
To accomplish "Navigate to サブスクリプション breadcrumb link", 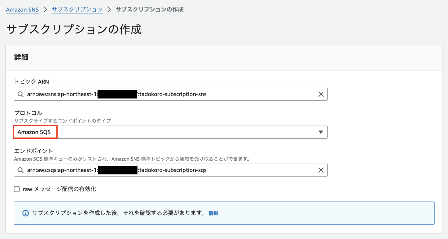I will pos(77,10).
